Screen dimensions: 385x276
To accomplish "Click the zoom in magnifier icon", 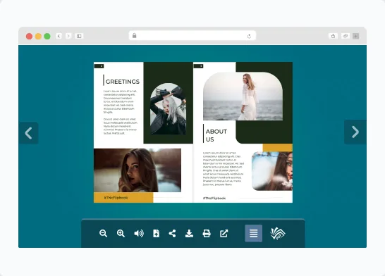I will click(121, 233).
